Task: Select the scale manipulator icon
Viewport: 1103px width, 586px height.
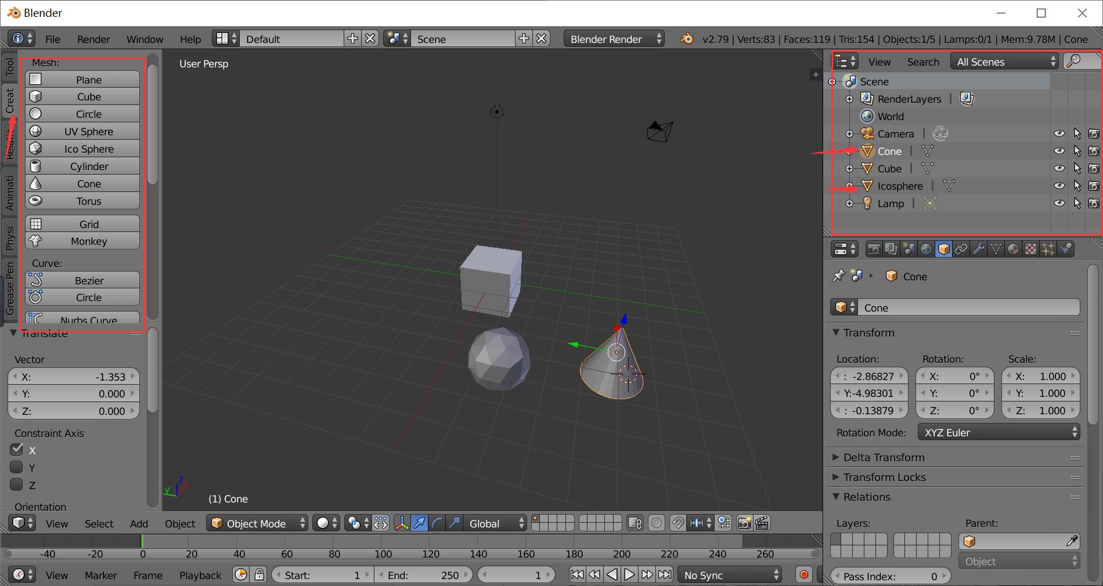Action: point(454,523)
